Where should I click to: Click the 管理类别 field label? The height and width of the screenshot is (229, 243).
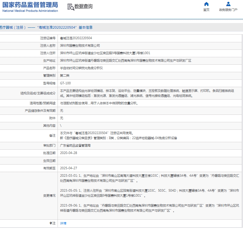pyautogui.click(x=49, y=76)
